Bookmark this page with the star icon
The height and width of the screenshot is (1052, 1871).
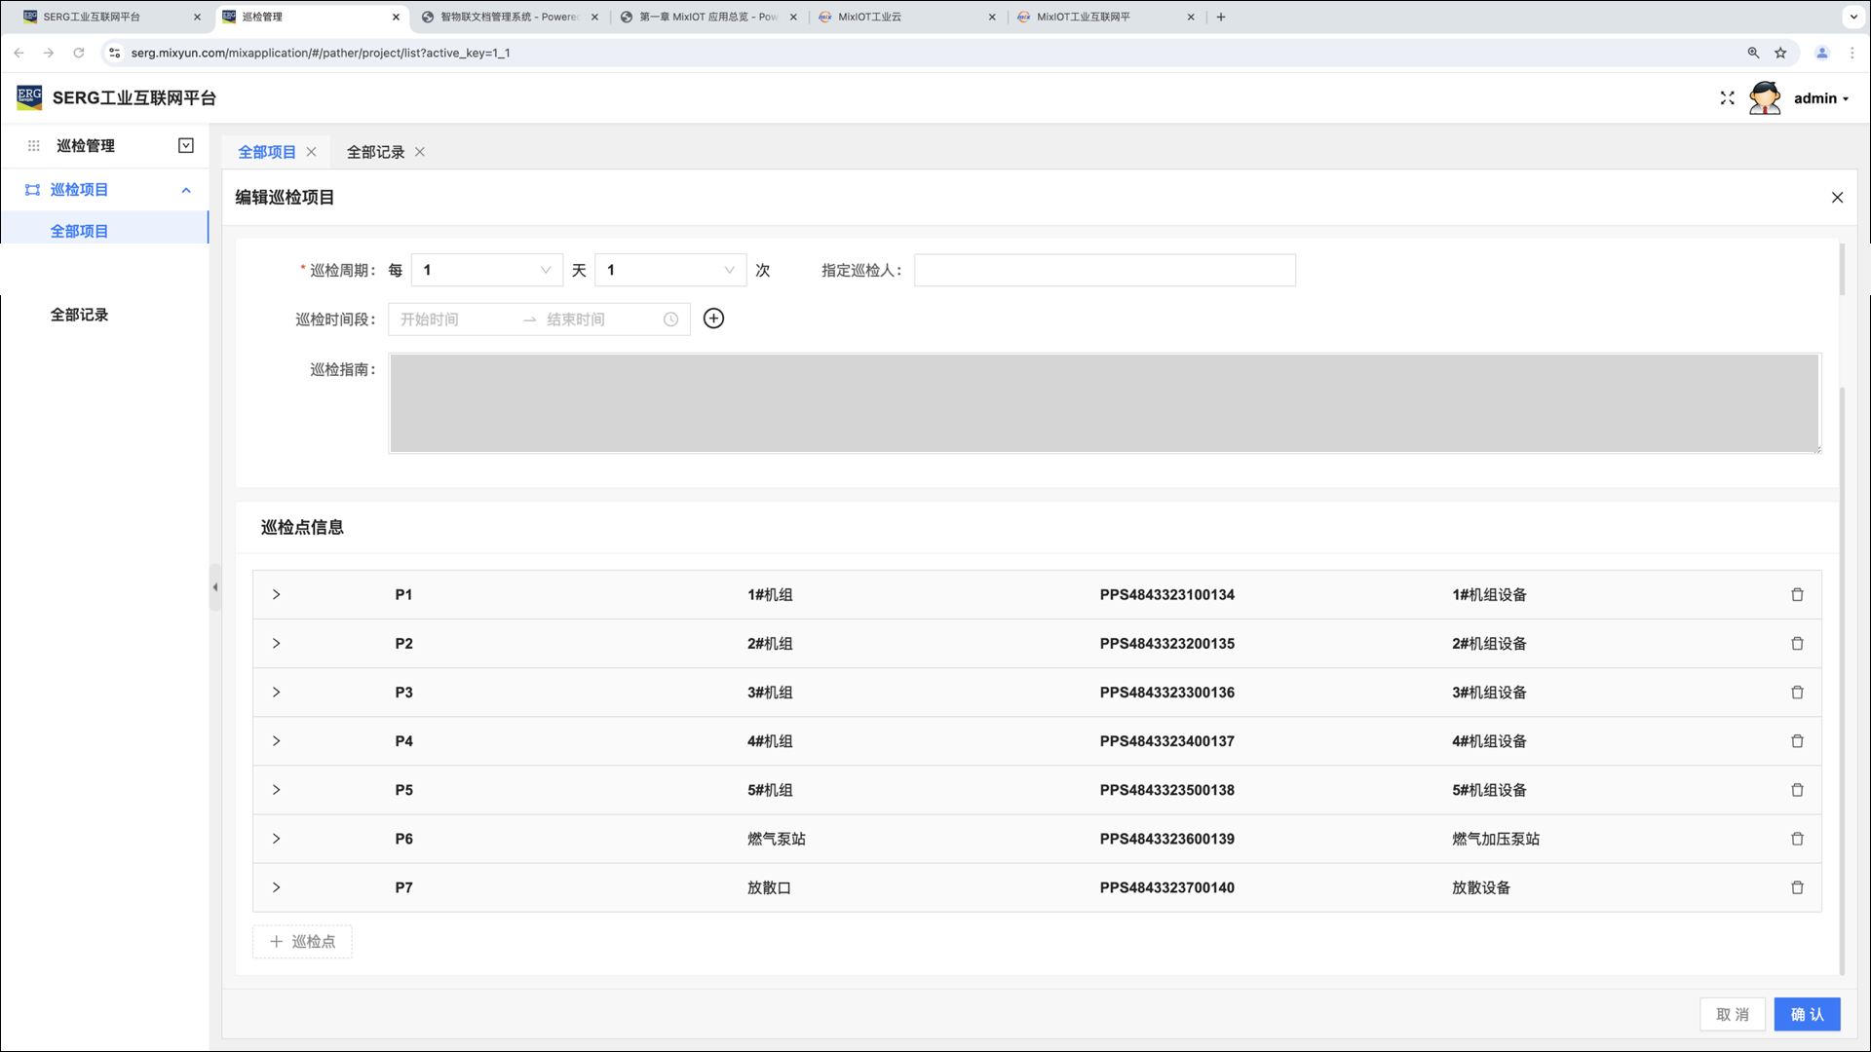click(1780, 53)
